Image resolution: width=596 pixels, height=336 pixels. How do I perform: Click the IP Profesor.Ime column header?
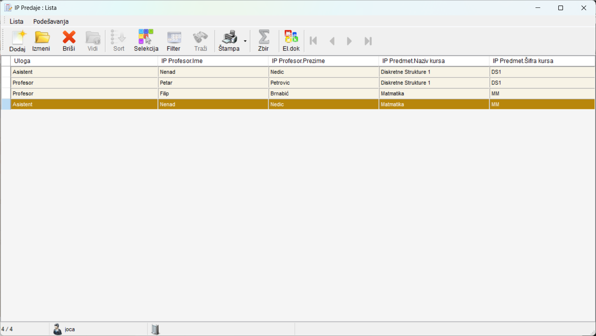click(213, 61)
